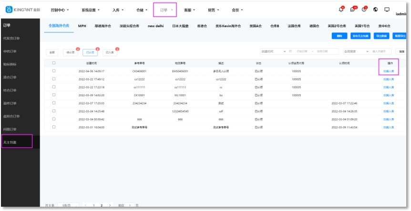Screen dimensions: 411x211
Task: Open the chat messages icon
Action: pos(352,10)
